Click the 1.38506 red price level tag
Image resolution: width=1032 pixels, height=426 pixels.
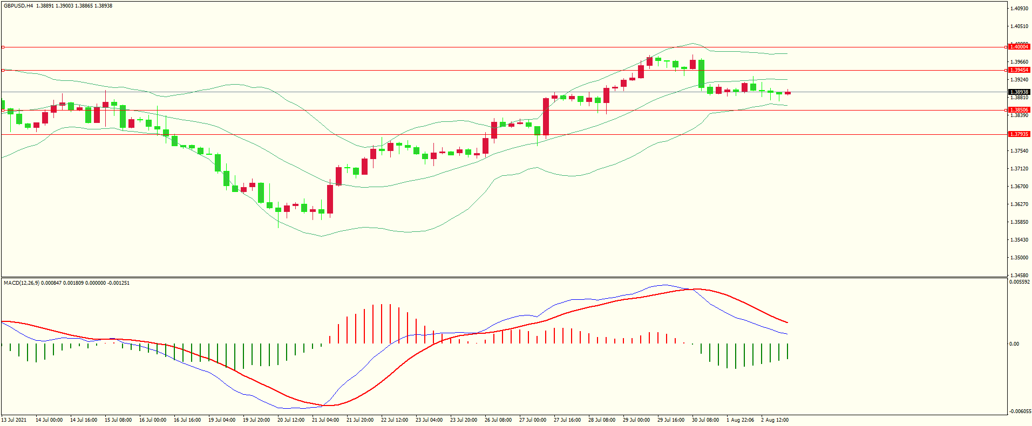coord(1019,110)
